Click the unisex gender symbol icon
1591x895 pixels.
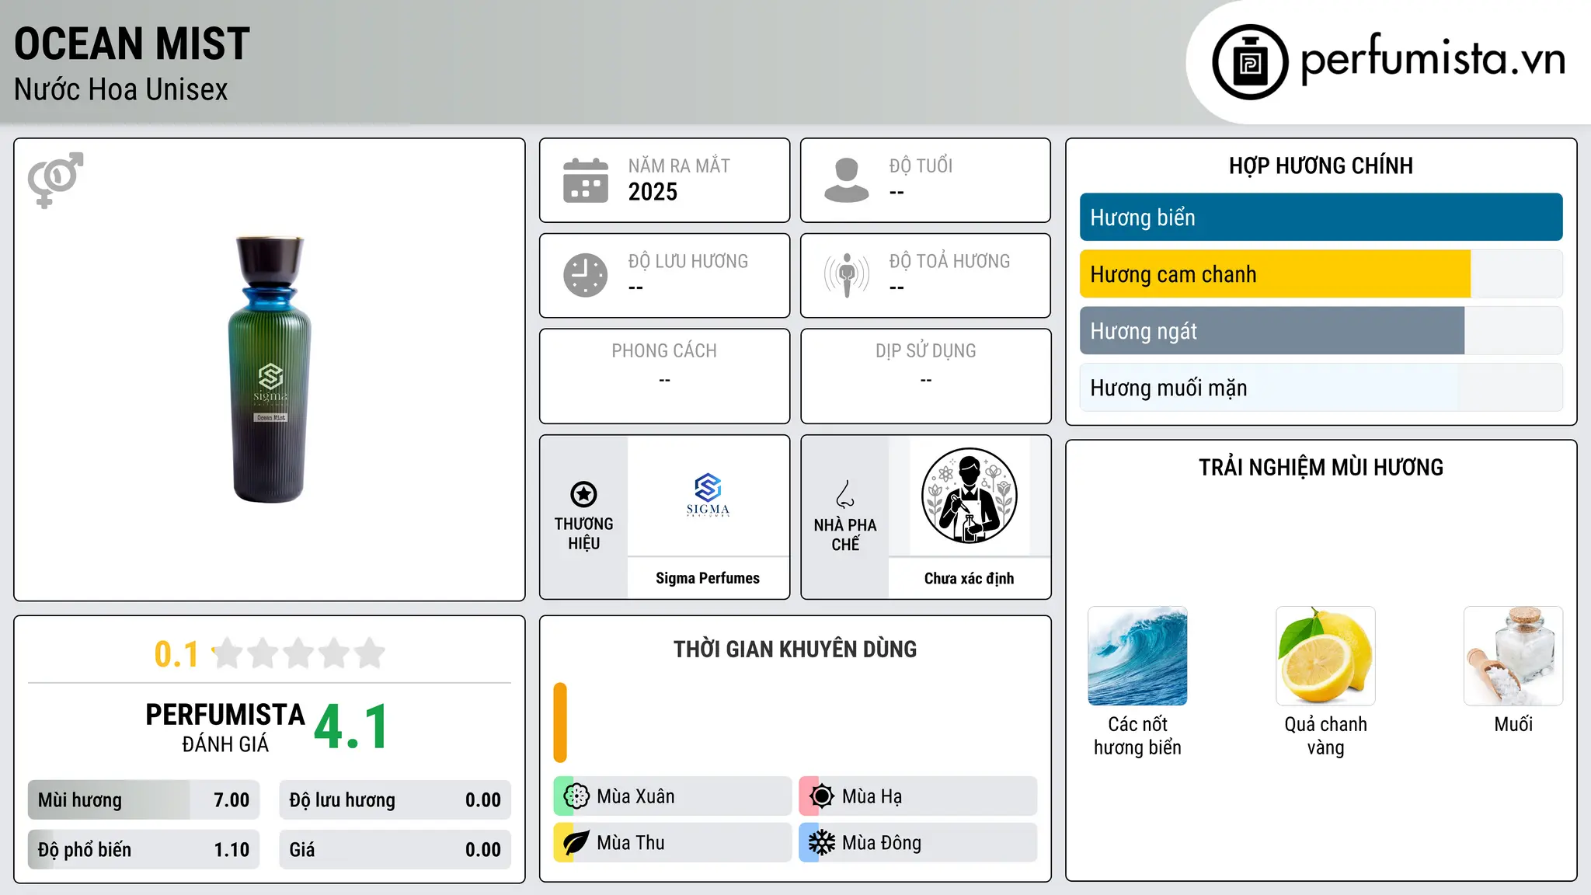click(x=55, y=180)
